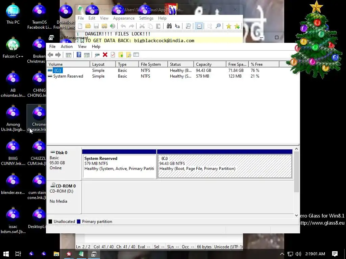346x259 pixels.
Task: Click the Forward arrow in Disk Management toolbar
Action: (58, 55)
